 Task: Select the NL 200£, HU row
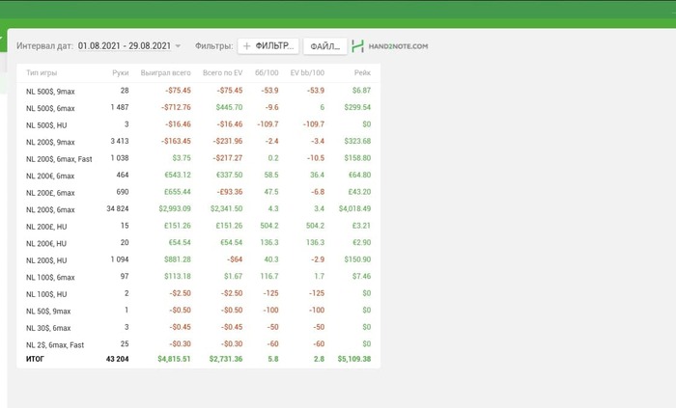[x=198, y=226]
